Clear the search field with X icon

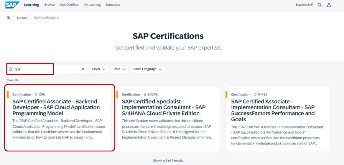click(x=83, y=69)
